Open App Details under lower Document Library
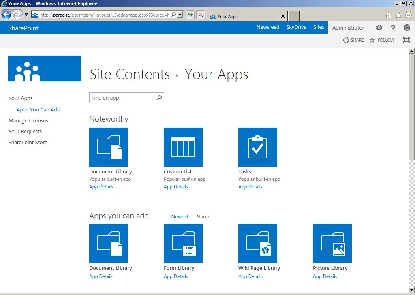 click(101, 276)
